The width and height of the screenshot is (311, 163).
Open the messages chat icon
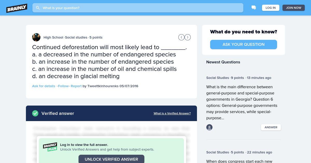[254, 8]
